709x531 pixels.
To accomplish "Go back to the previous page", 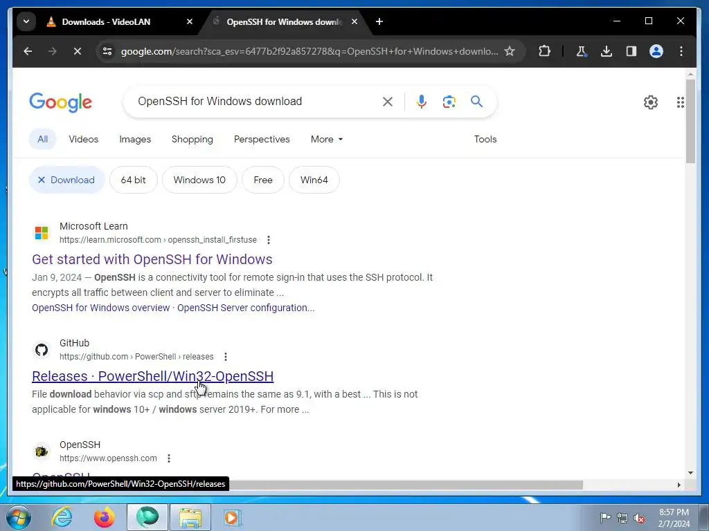I will (28, 51).
